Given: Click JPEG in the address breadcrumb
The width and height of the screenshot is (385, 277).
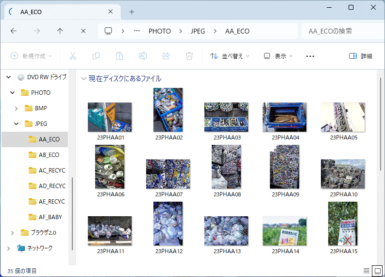Looking at the screenshot, I should point(198,31).
